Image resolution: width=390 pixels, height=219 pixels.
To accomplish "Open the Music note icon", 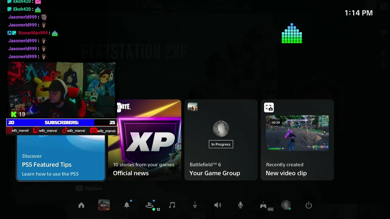I will 172,205.
